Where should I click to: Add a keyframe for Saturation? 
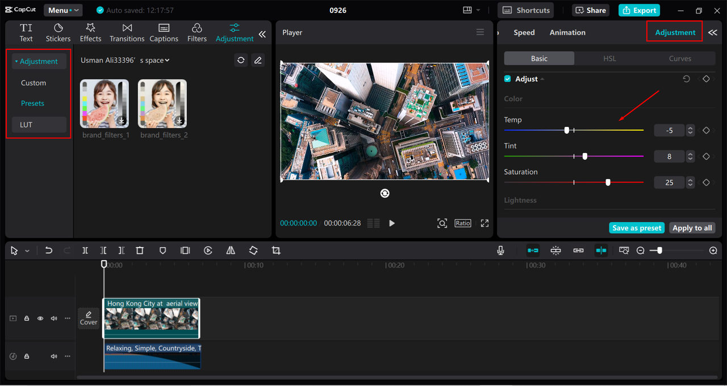point(706,183)
